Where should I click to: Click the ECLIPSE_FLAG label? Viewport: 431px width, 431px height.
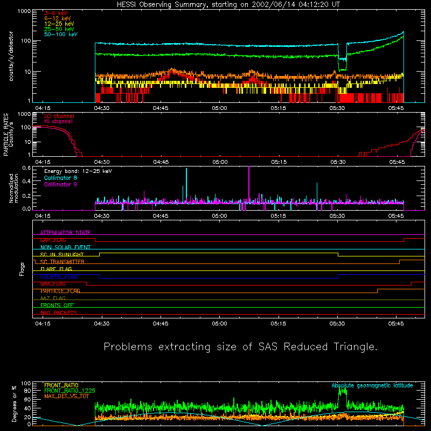[59, 276]
